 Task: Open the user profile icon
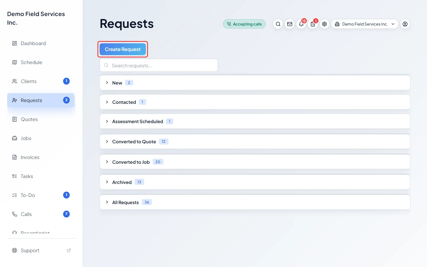point(405,24)
